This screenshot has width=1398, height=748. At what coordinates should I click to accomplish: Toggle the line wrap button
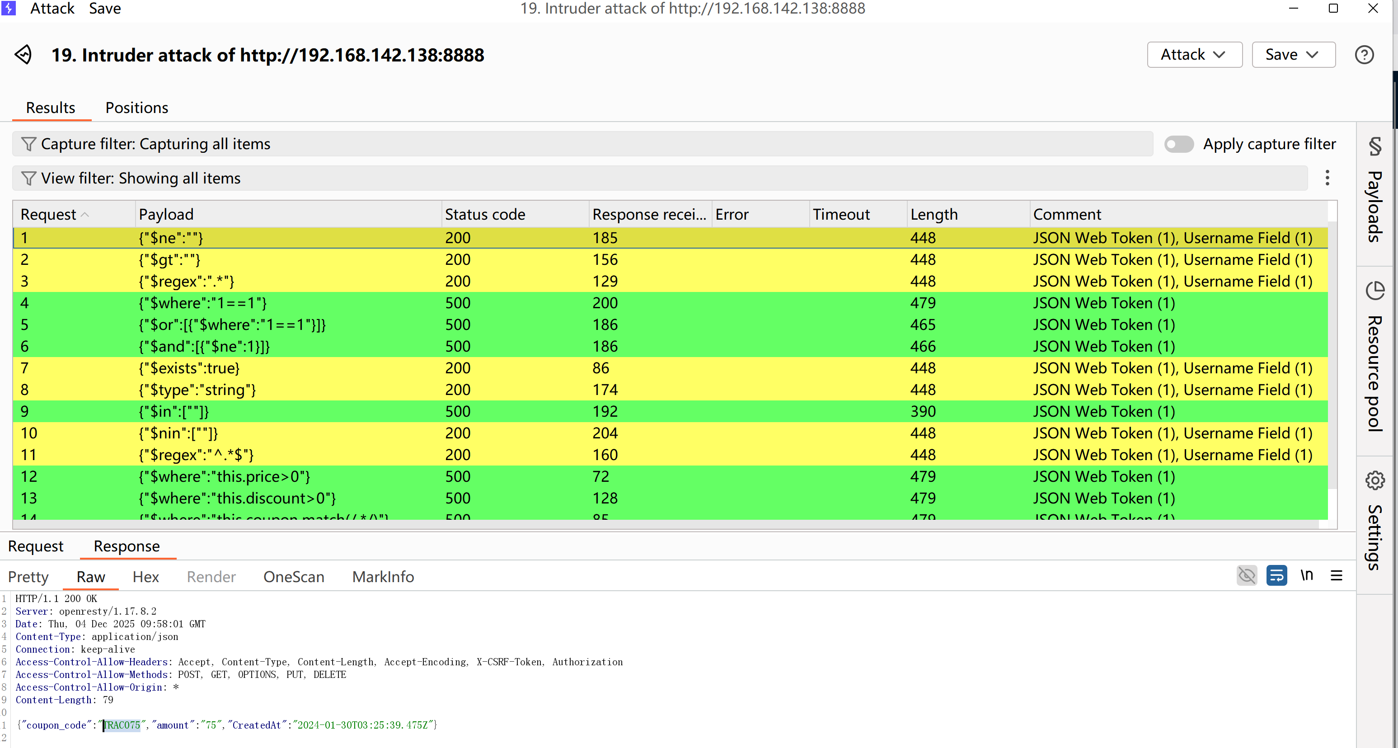coord(1276,575)
